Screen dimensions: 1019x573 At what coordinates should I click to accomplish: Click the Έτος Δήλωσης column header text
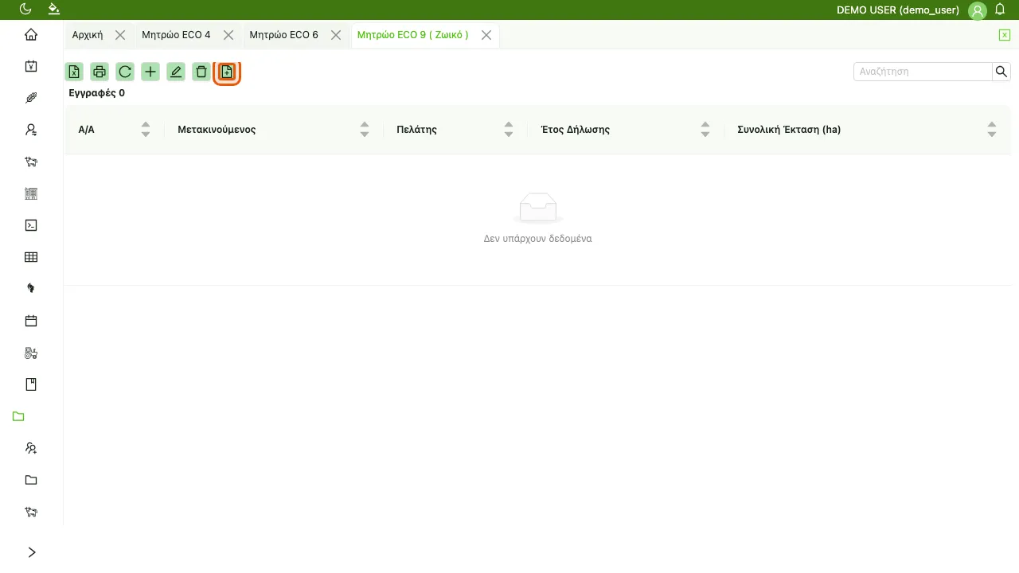coord(576,129)
